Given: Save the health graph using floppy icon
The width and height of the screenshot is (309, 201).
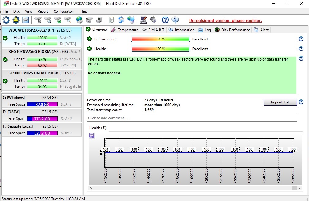Looking at the screenshot, I should click(x=92, y=136).
